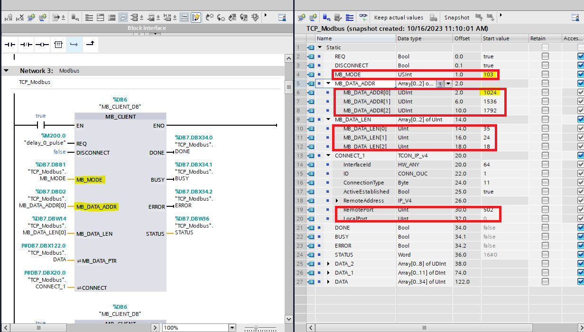
Task: Insert an output coil instruction
Action: [x=42, y=45]
